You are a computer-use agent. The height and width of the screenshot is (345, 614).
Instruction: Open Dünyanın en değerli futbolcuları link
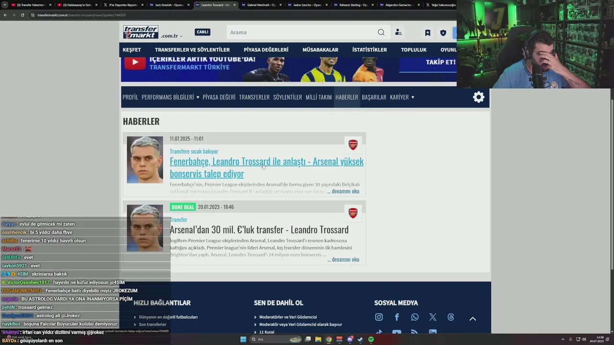(168, 317)
